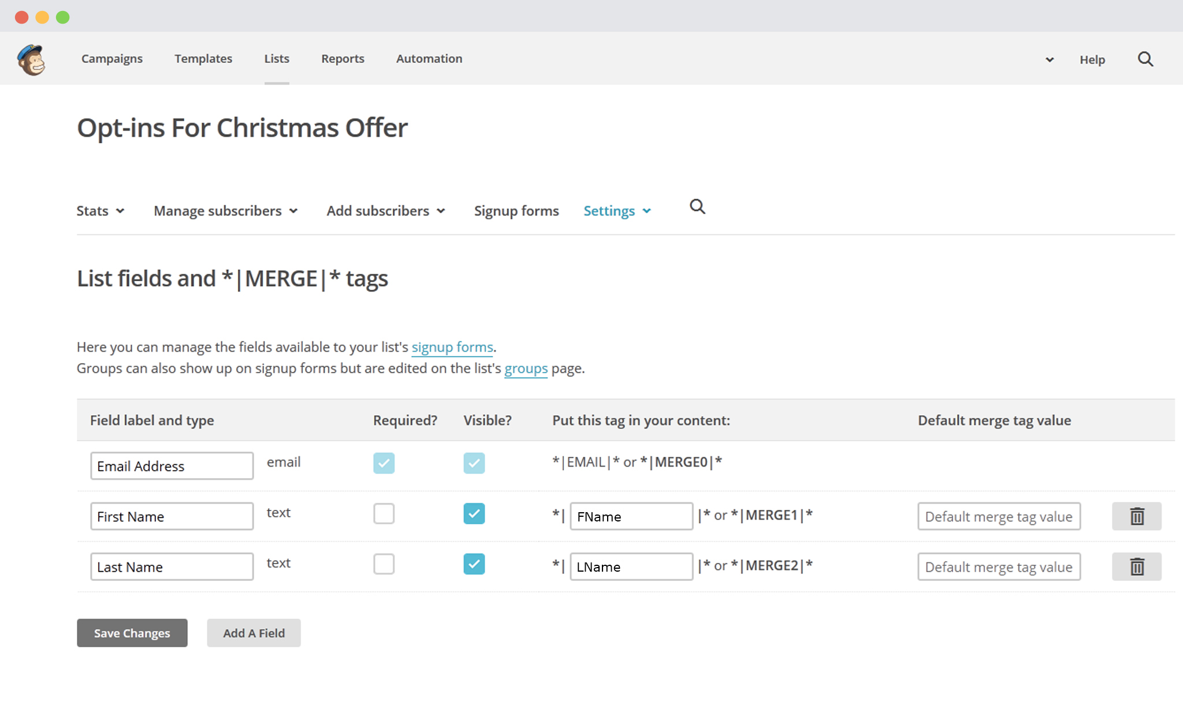Delete the First Name field with trash icon
Screen dimensions: 1183x727
point(1137,516)
